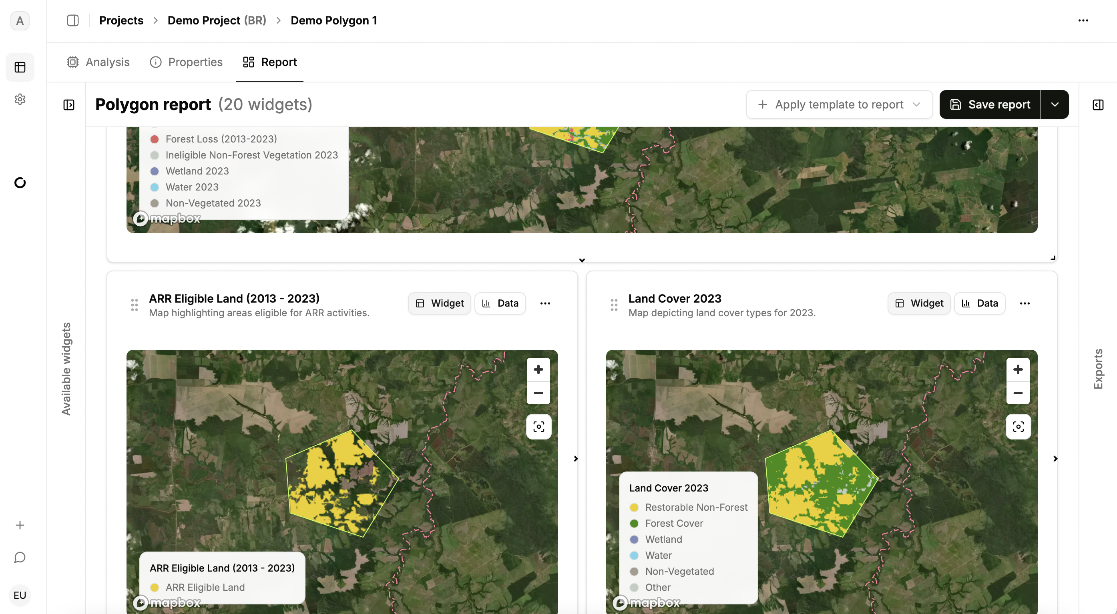This screenshot has width=1117, height=614.
Task: Expand the Exports panel
Action: tap(1098, 104)
